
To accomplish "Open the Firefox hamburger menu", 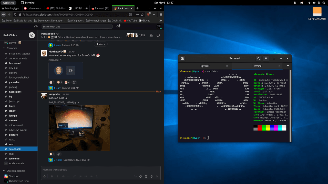I will (x=161, y=15).
